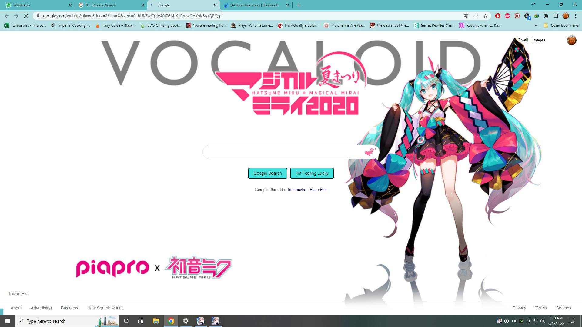Image resolution: width=582 pixels, height=327 pixels.
Task: Open the Other bookmarks folder
Action: [x=561, y=25]
